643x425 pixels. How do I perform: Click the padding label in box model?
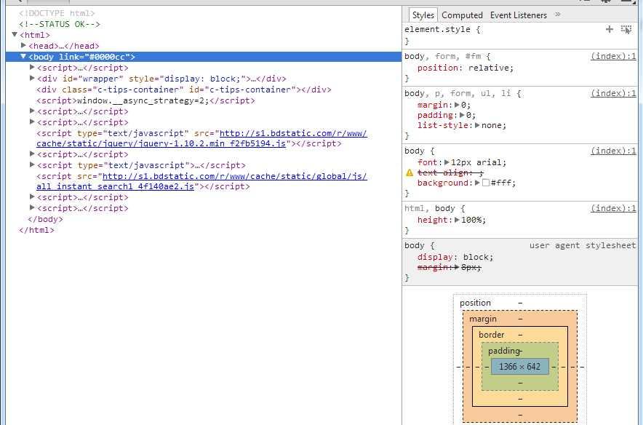504,351
